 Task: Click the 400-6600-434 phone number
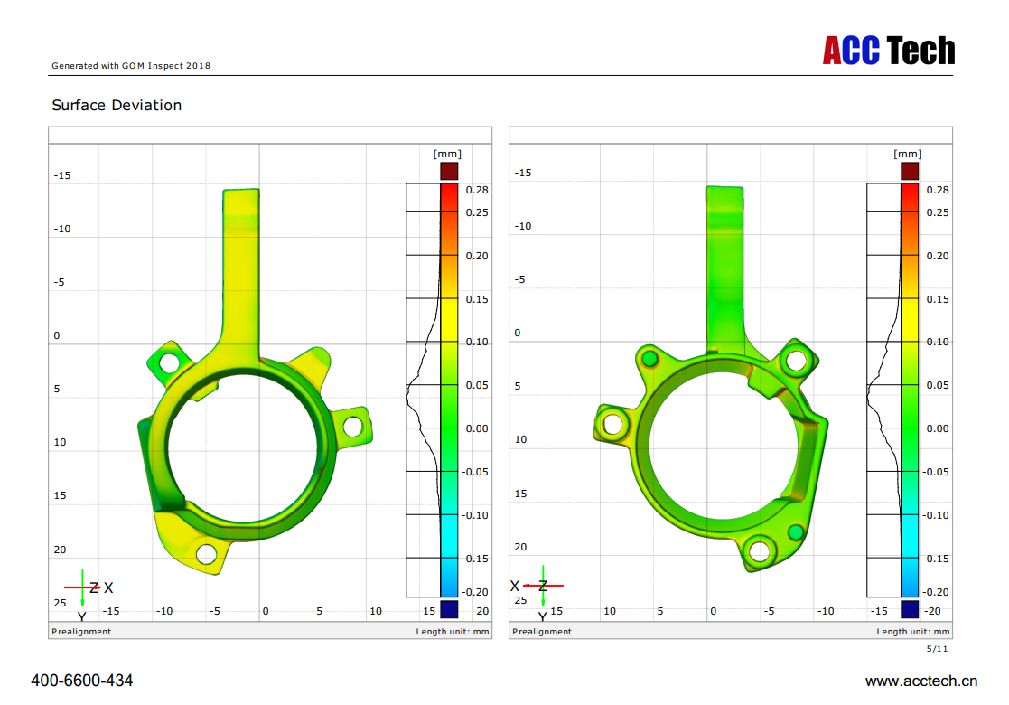click(x=82, y=681)
